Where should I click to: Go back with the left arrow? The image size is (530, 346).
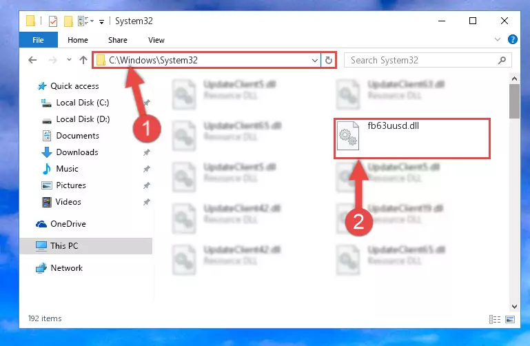pos(32,60)
